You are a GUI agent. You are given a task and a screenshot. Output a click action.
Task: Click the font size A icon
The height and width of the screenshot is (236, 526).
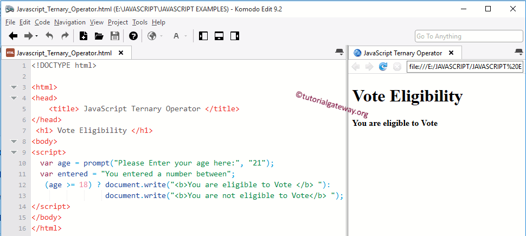click(x=176, y=36)
